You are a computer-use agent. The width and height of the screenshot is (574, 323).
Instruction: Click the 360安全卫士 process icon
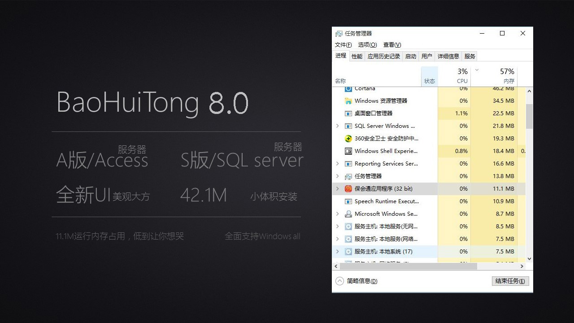click(x=348, y=139)
